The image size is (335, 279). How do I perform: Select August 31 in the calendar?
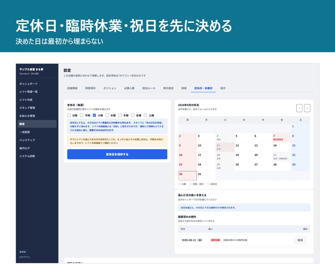click(x=206, y=176)
